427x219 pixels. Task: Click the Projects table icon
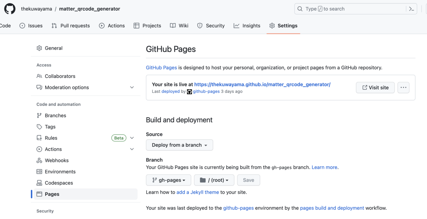[136, 26]
